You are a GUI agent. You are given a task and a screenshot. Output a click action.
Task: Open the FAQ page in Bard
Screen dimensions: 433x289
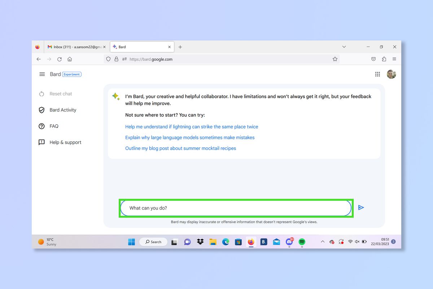pyautogui.click(x=54, y=126)
